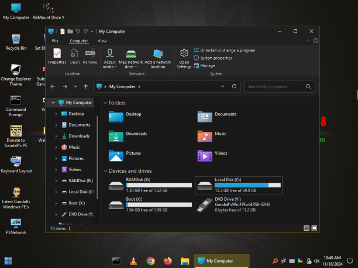Collapse the ribbon with the chevron
Screen dimensions: 358x268
click(x=308, y=40)
